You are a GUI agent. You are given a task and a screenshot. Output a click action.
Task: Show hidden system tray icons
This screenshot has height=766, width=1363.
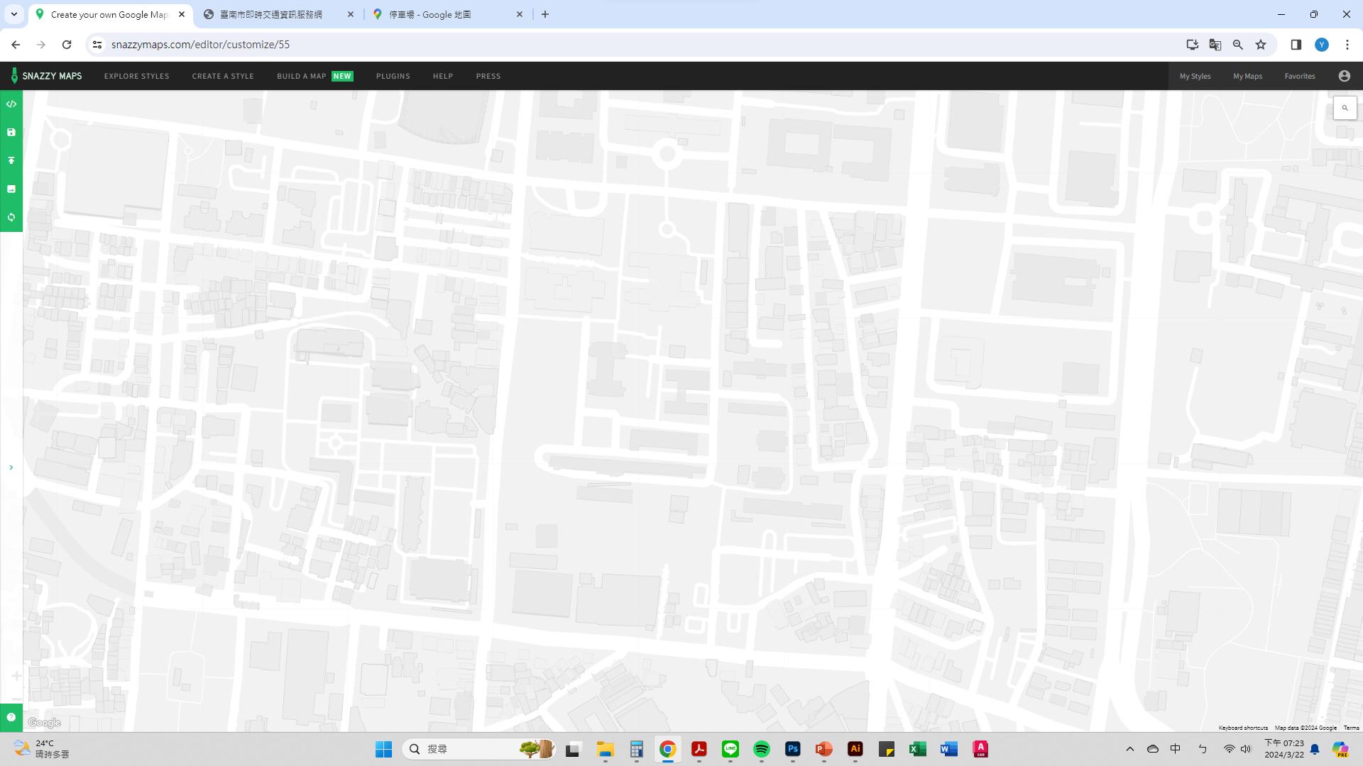coord(1129,749)
